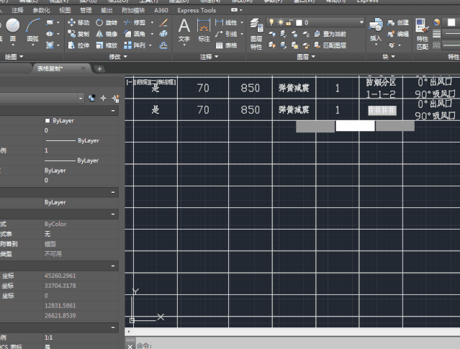
Task: Choose the 拉伸 (Stretch) tool
Action: click(x=78, y=45)
